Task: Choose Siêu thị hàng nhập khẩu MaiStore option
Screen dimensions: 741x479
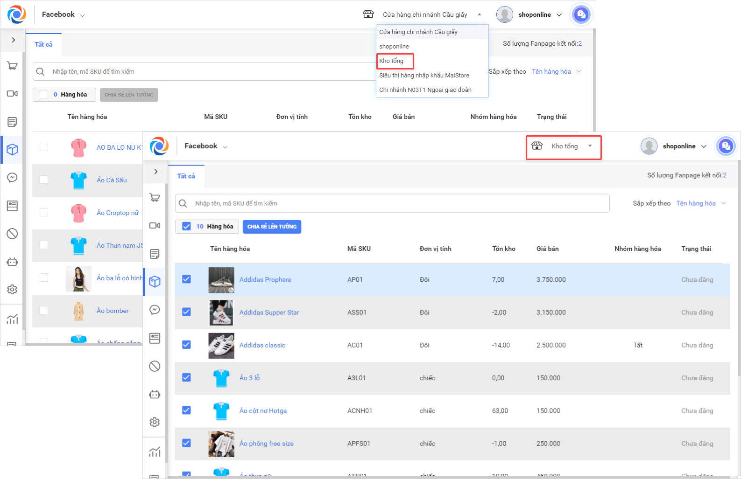Action: tap(424, 76)
